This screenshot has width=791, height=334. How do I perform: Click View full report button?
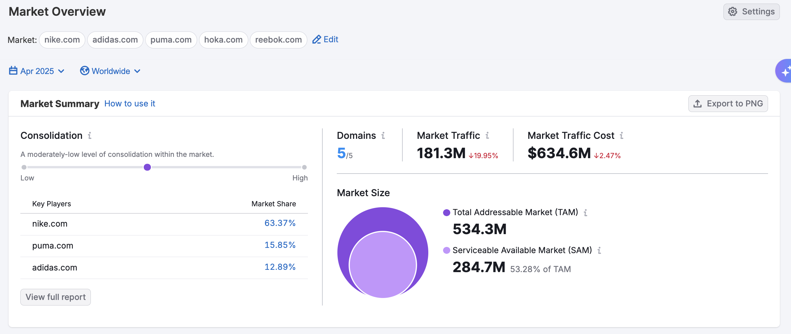pyautogui.click(x=55, y=297)
